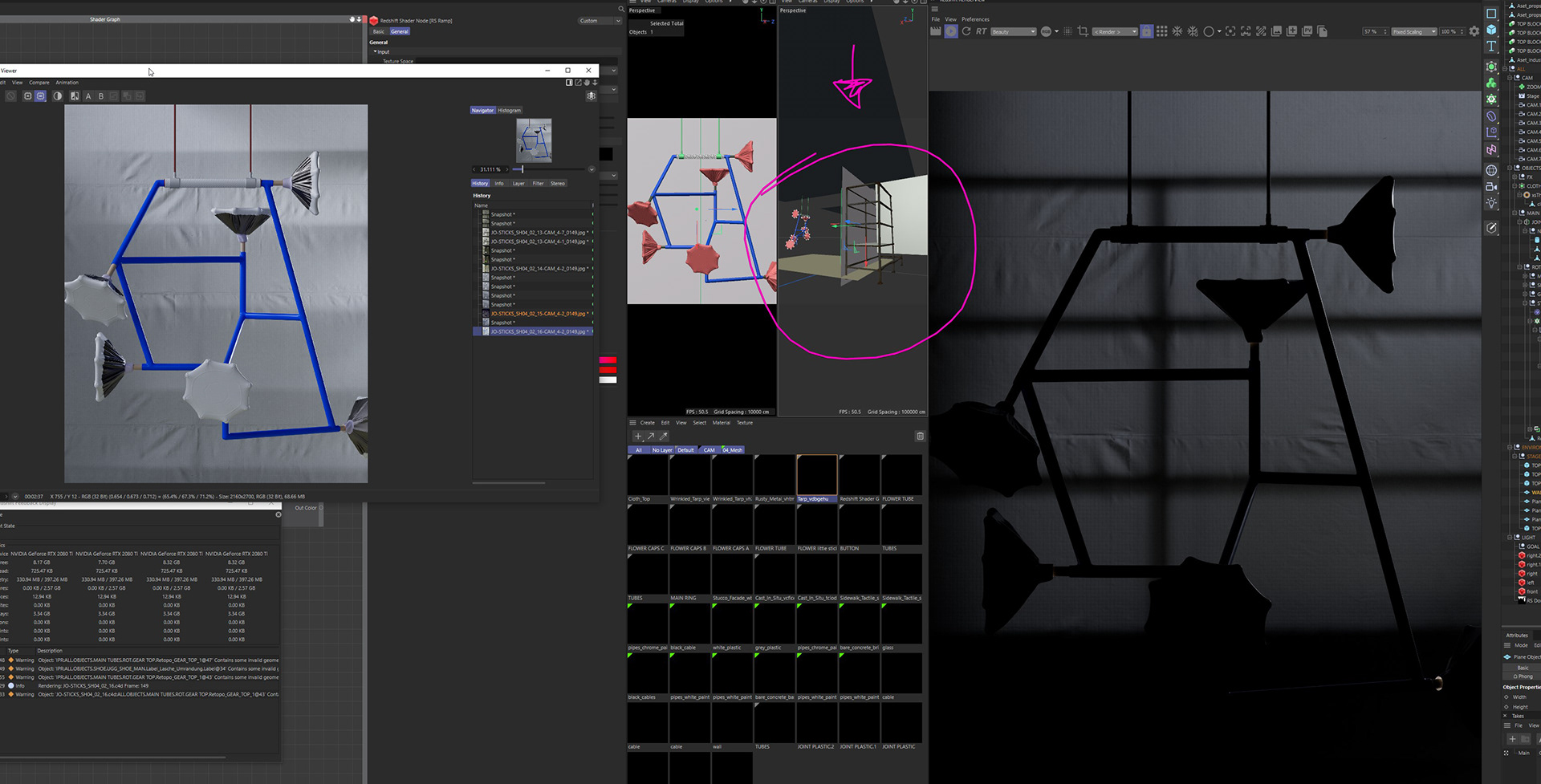This screenshot has height=784, width=1541.
Task: Toggle the RT mode in RenderView toolbar
Action: [x=981, y=31]
